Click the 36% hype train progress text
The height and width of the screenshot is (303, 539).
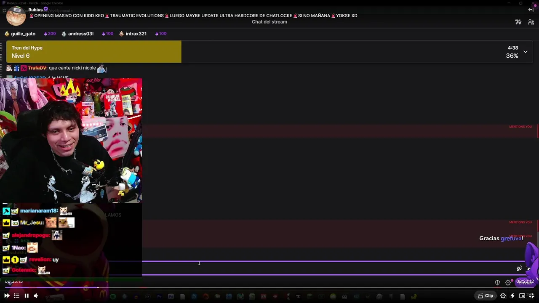point(512,56)
